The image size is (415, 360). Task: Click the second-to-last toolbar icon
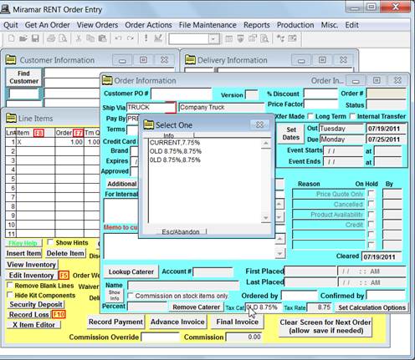coord(280,38)
